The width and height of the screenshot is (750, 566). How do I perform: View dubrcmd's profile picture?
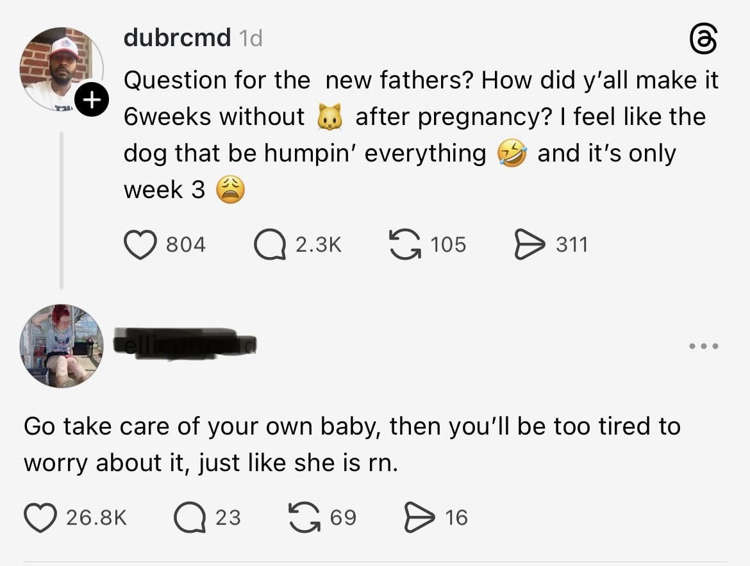62,69
